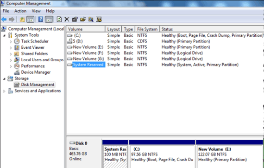
Task: Click the Shared Folders icon
Action: 17,54
